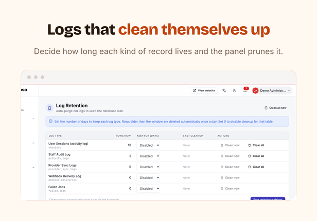Expand the second sidebar chevron section
The image size is (317, 221).
[x=33, y=143]
